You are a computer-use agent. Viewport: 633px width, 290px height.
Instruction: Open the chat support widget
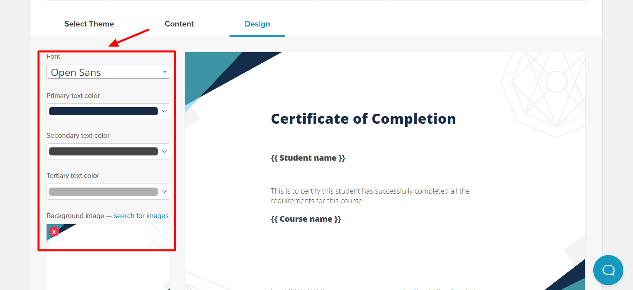point(608,270)
